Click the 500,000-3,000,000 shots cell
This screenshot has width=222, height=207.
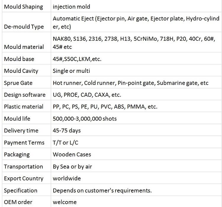136,118
